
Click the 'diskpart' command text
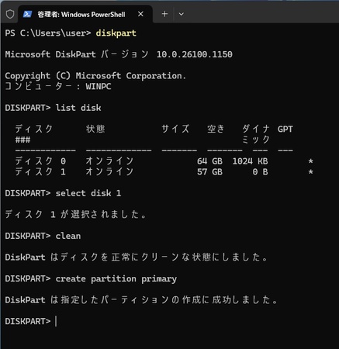point(116,33)
